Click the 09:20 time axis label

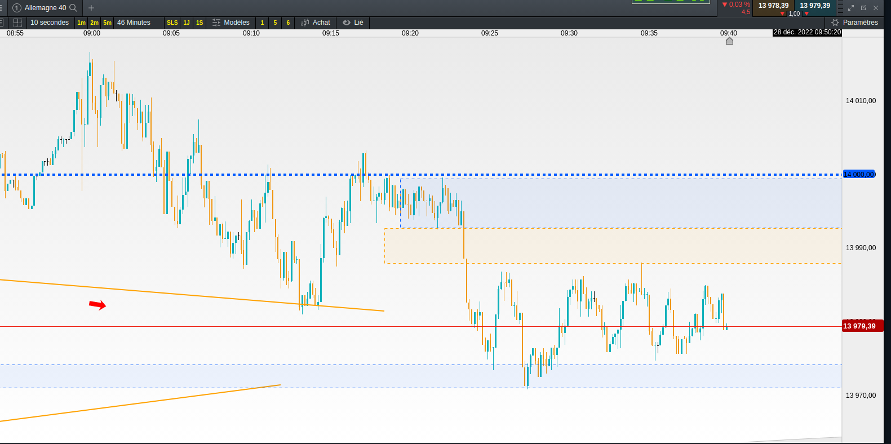point(410,33)
